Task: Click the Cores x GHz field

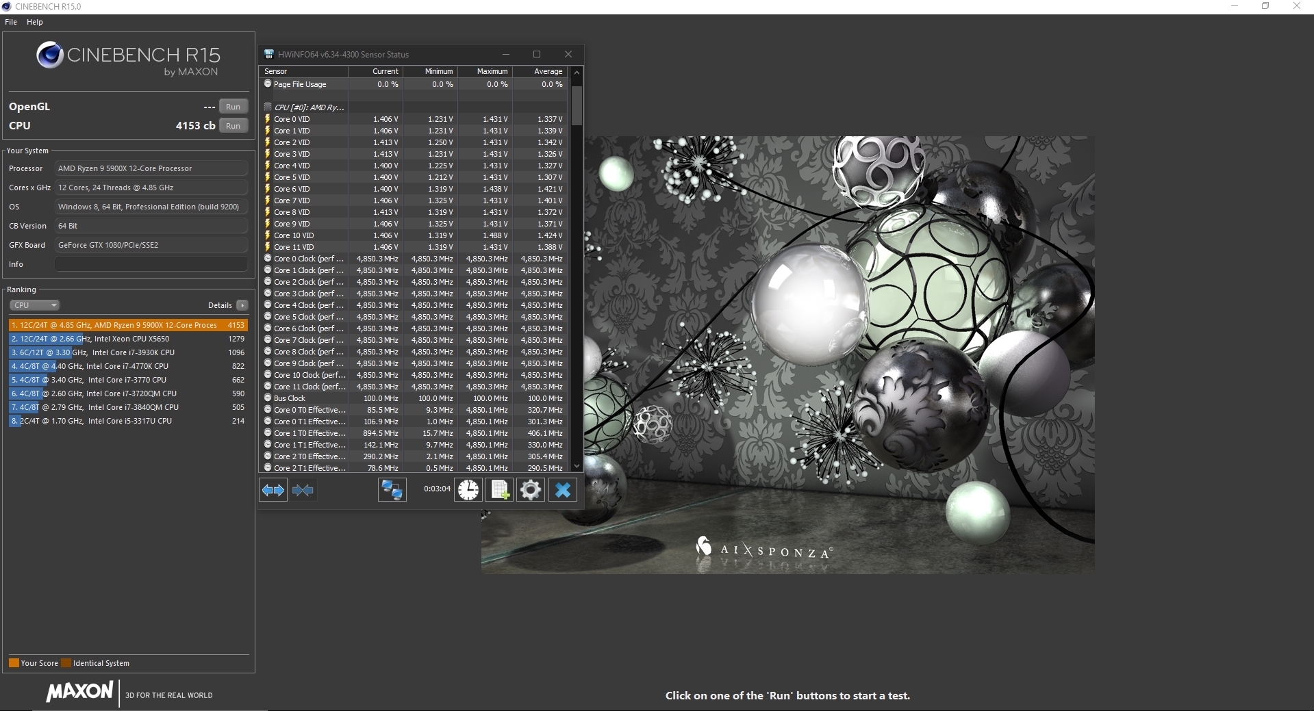Action: [x=151, y=188]
